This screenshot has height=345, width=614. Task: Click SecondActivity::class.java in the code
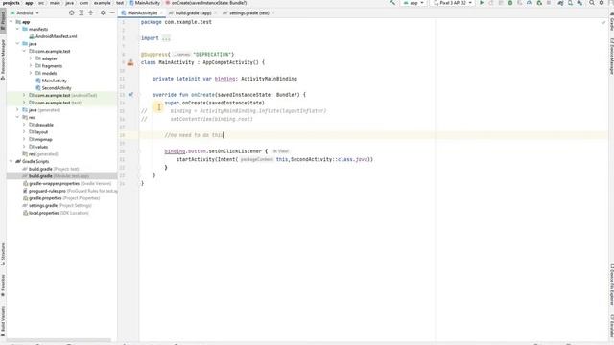point(329,159)
